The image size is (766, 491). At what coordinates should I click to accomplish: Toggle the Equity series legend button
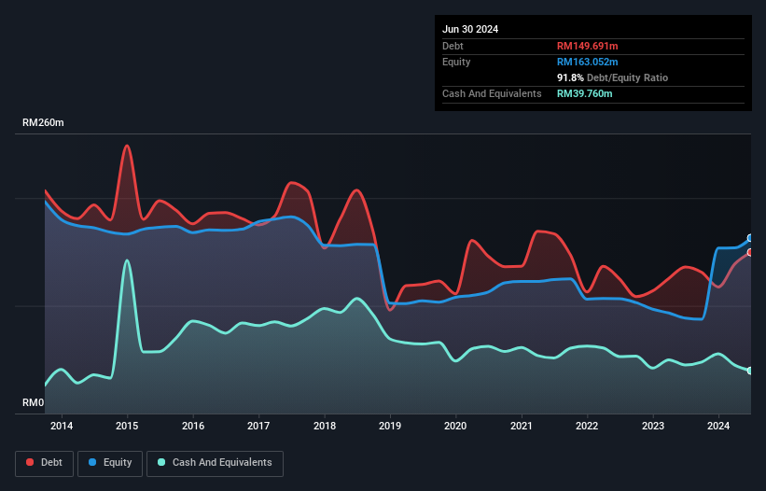(x=110, y=463)
